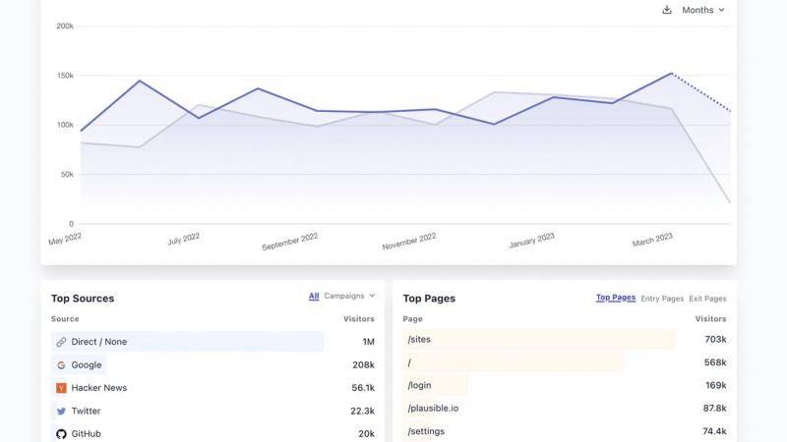Click the Top Pages panel heading
The width and height of the screenshot is (787, 442).
click(x=429, y=299)
